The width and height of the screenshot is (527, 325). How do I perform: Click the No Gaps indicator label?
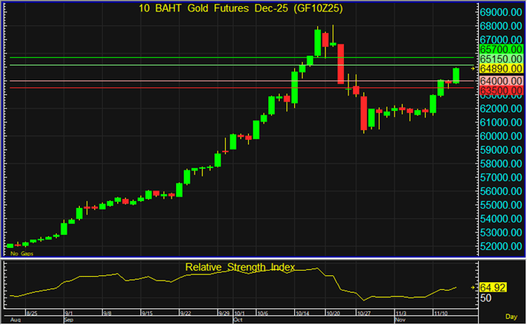tap(21, 253)
